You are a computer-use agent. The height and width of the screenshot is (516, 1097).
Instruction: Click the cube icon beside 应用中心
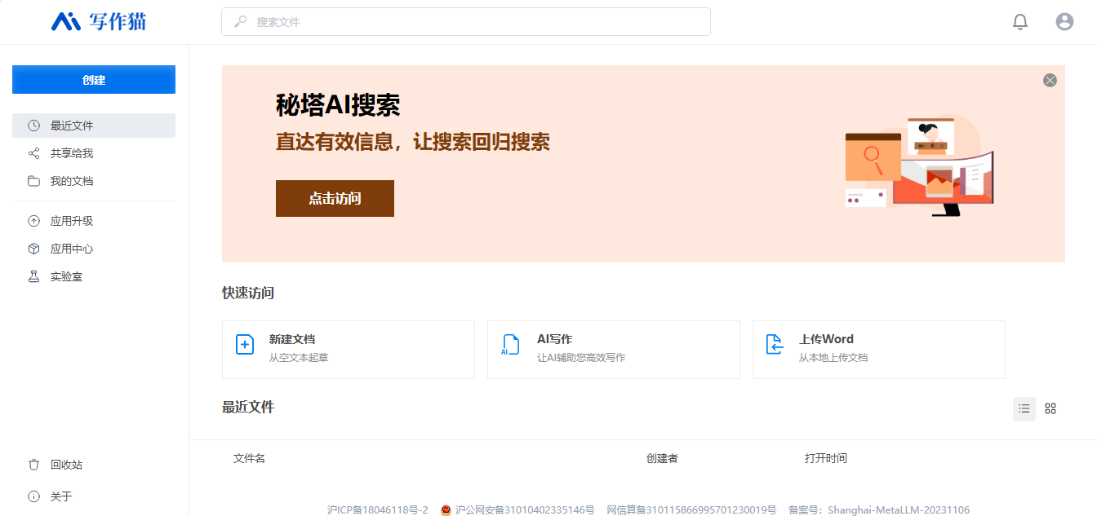(33, 249)
